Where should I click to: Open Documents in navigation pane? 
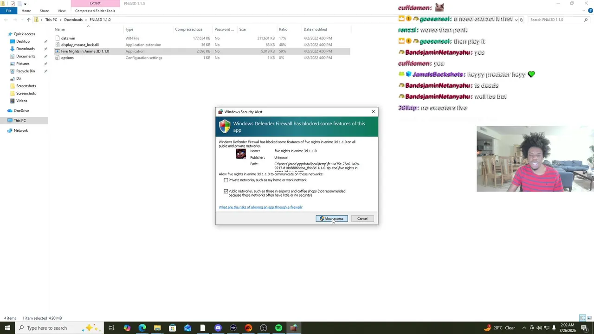point(26,56)
